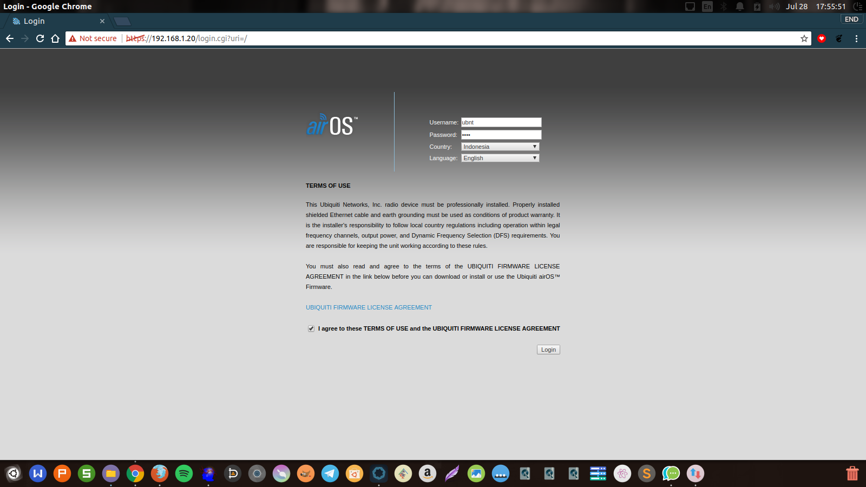The width and height of the screenshot is (866, 487).
Task: Open a new tab with the tab button
Action: click(122, 21)
